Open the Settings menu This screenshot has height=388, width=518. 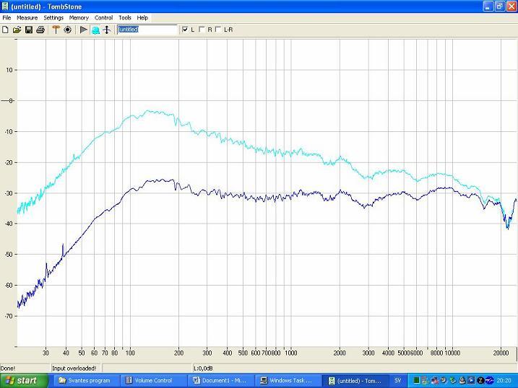(x=53, y=18)
